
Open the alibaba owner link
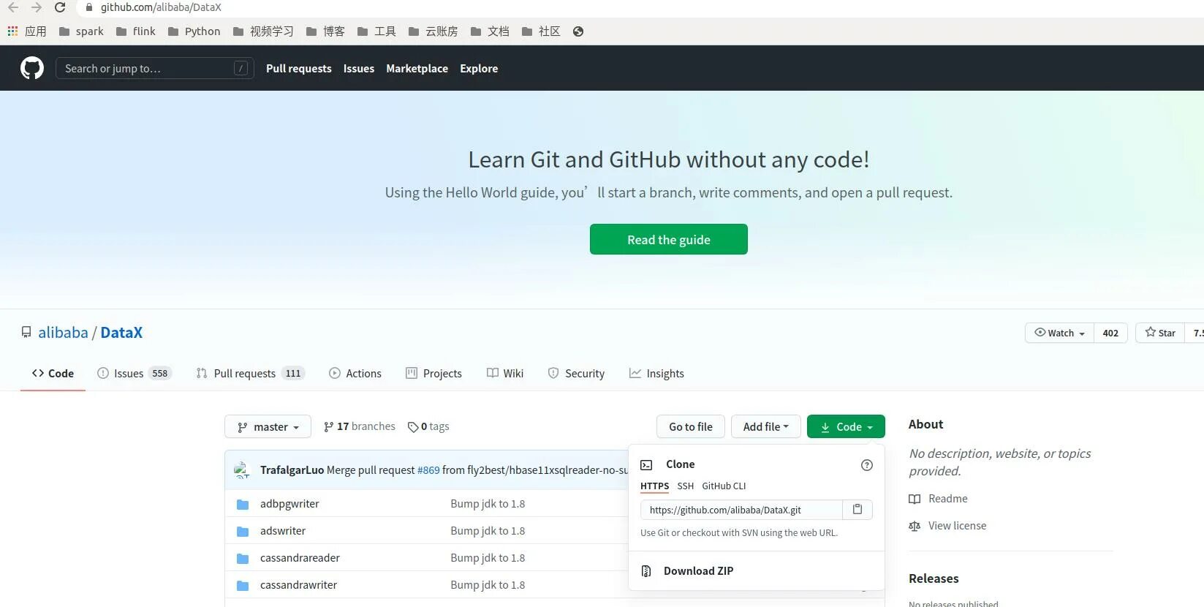click(63, 333)
